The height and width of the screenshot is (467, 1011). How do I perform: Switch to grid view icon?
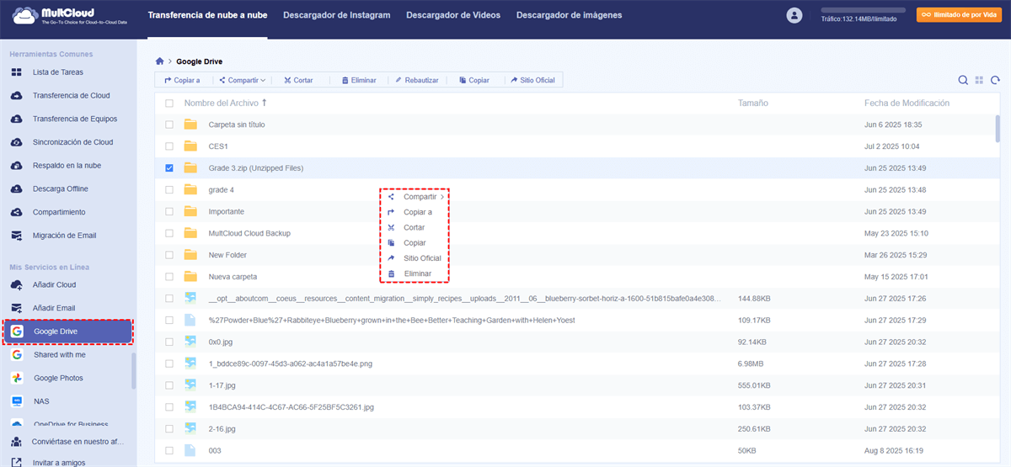979,80
